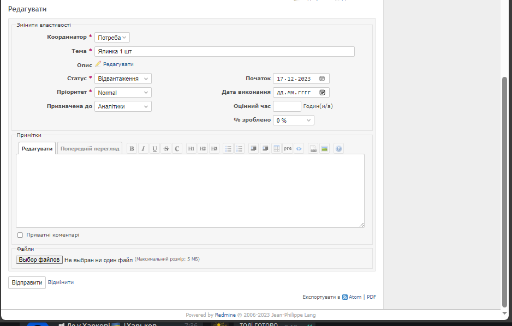Image resolution: width=512 pixels, height=326 pixels.
Task: Open calendar picker for Дата виконання
Action: tap(322, 93)
